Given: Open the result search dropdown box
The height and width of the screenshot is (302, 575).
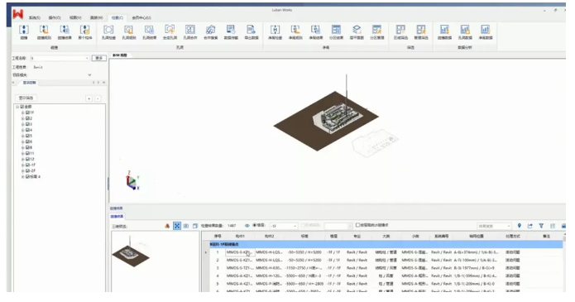Looking at the screenshot, I should [x=494, y=226].
